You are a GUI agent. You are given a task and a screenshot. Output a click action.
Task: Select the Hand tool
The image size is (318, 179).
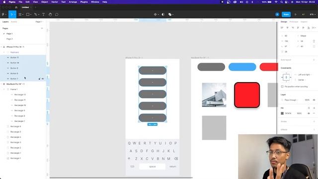[x=50, y=14]
